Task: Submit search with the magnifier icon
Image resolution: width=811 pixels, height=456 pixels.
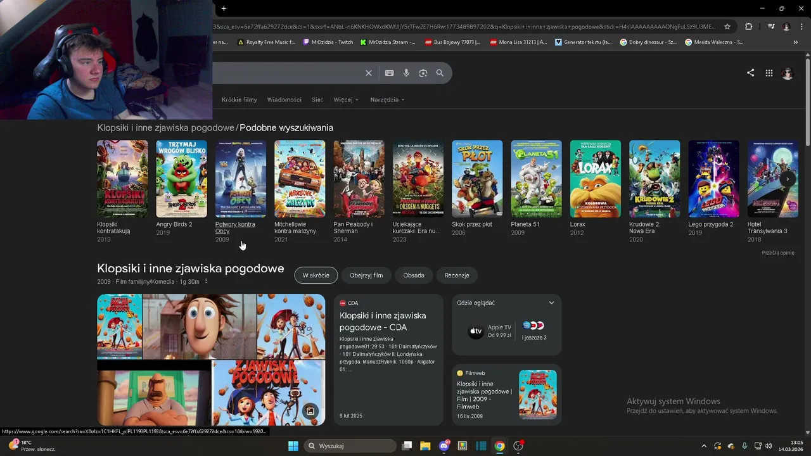Action: tap(440, 73)
